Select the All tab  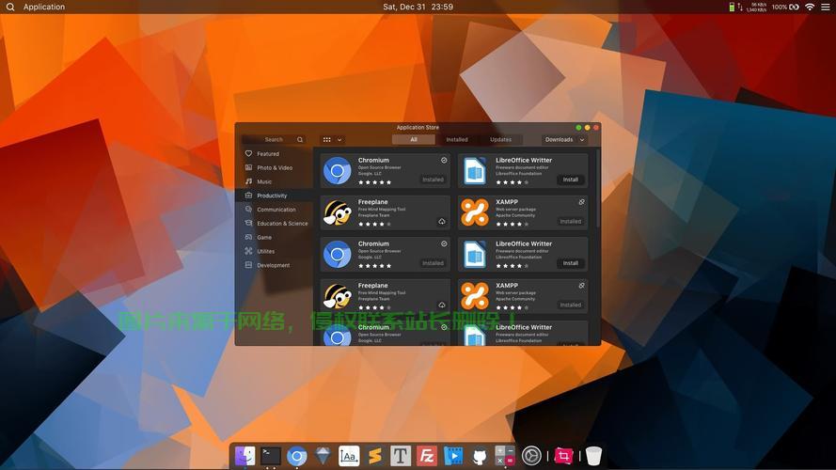point(414,140)
